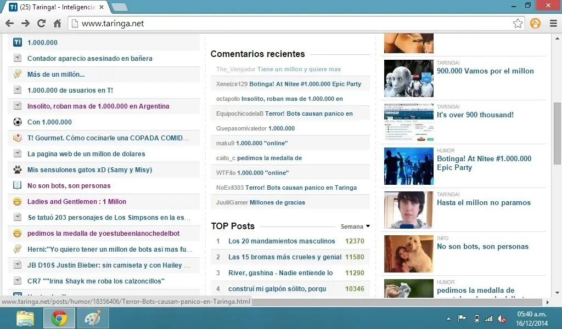562x329 pixels.
Task: Click the robots thumbnail for 900.000 post
Action: (x=408, y=78)
